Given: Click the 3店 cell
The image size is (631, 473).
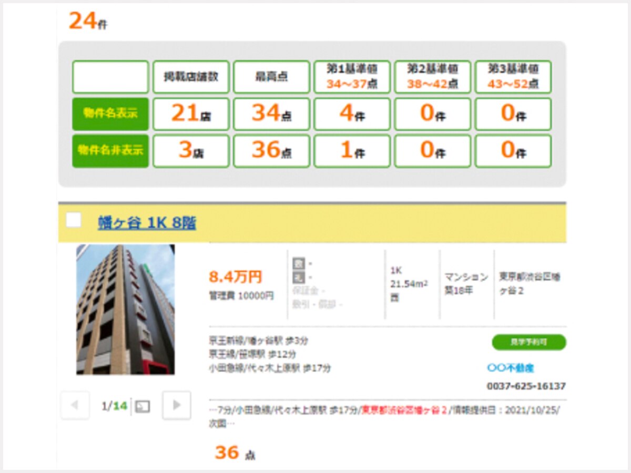Looking at the screenshot, I should click(x=191, y=151).
